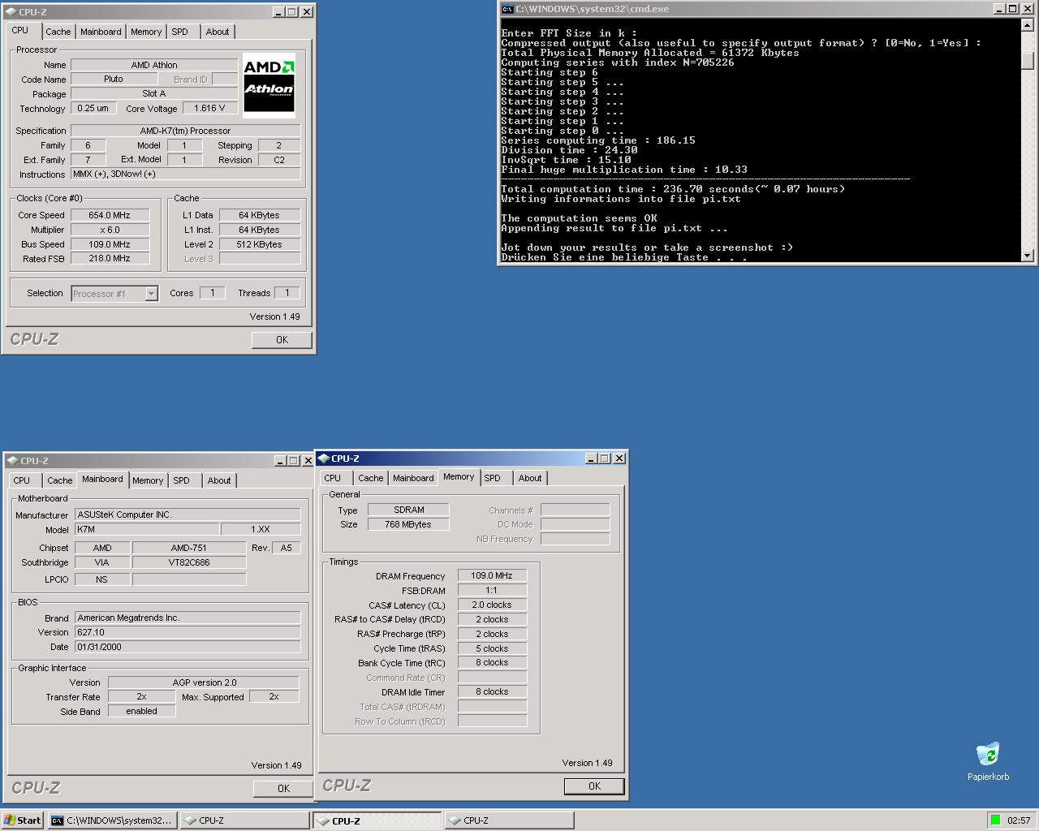
Task: Click Bus Speed 109.0 MHz value
Action: (x=110, y=244)
